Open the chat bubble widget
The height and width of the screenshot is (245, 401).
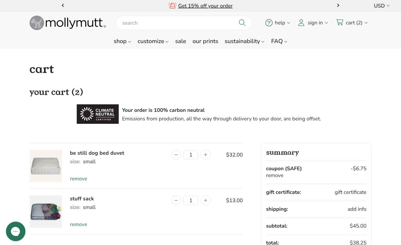pos(16,231)
